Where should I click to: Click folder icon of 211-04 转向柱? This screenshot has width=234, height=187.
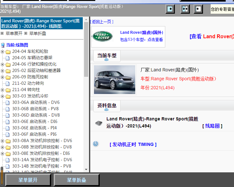click(8, 90)
